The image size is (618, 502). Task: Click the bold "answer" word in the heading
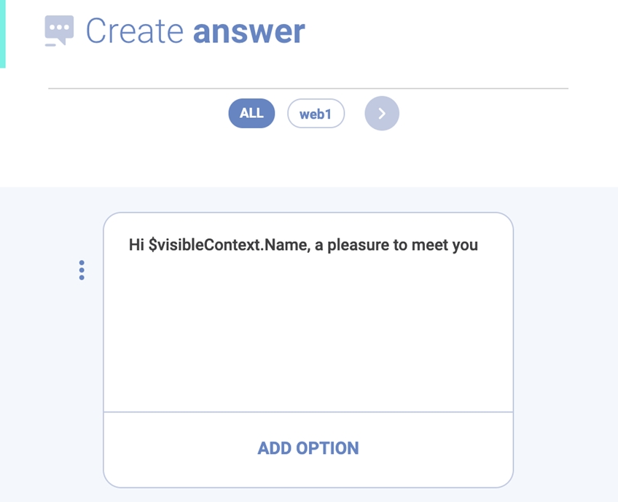coord(249,31)
